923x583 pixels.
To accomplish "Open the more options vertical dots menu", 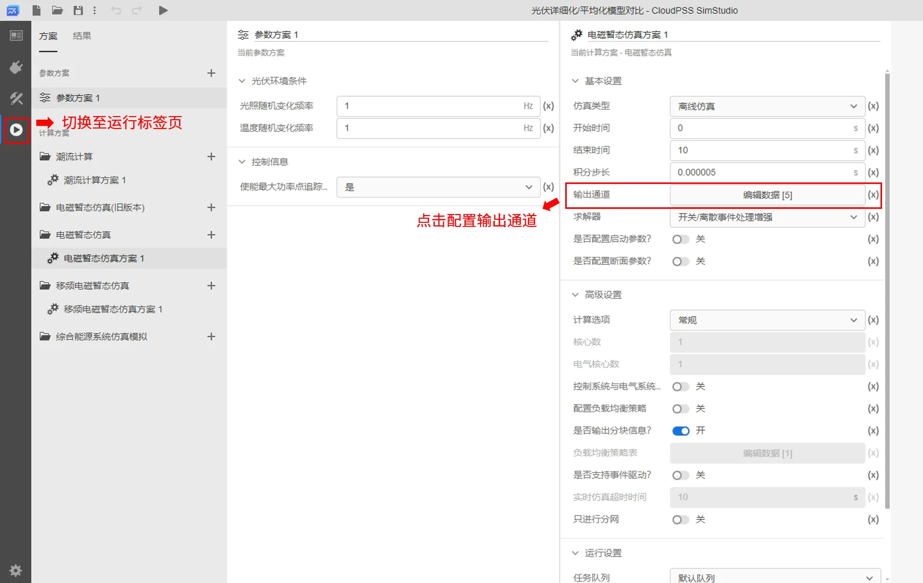I will pyautogui.click(x=94, y=10).
